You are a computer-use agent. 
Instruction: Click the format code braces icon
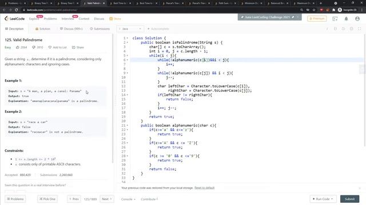click(335, 29)
